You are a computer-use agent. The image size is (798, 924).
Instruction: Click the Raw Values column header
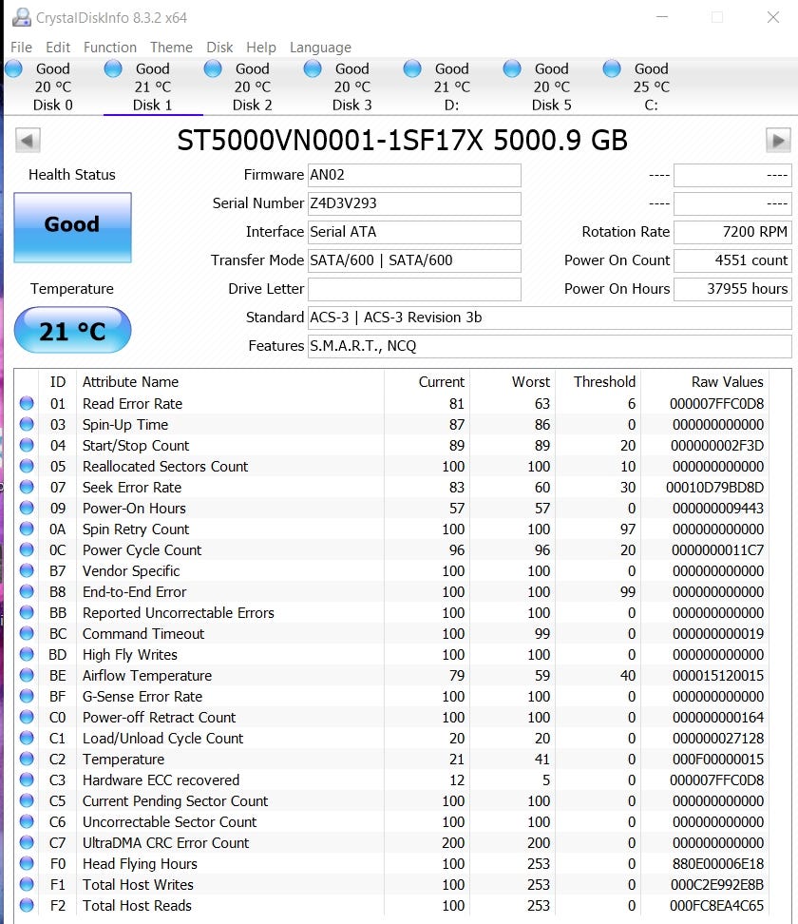coord(727,382)
